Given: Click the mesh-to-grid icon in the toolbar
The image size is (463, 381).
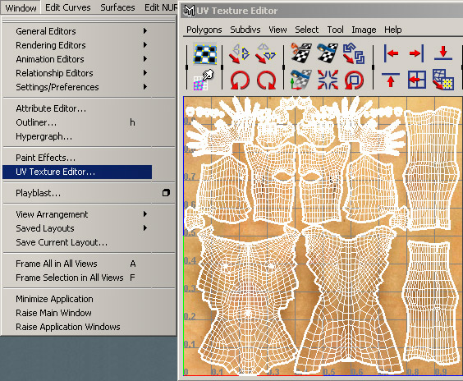Looking at the screenshot, I should pyautogui.click(x=443, y=80).
